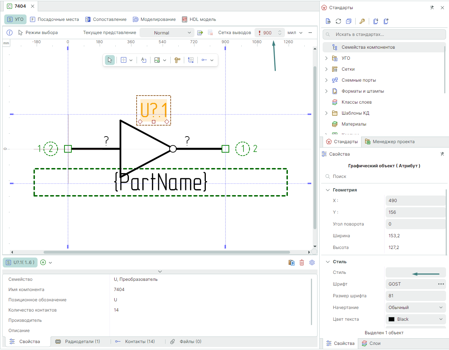Click the green plus add symbol icon
This screenshot has height=350, width=449.
point(43,262)
